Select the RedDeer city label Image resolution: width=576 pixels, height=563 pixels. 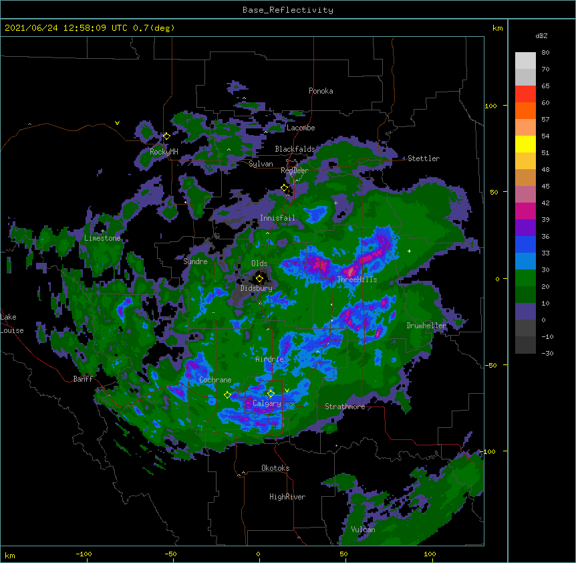(x=295, y=171)
